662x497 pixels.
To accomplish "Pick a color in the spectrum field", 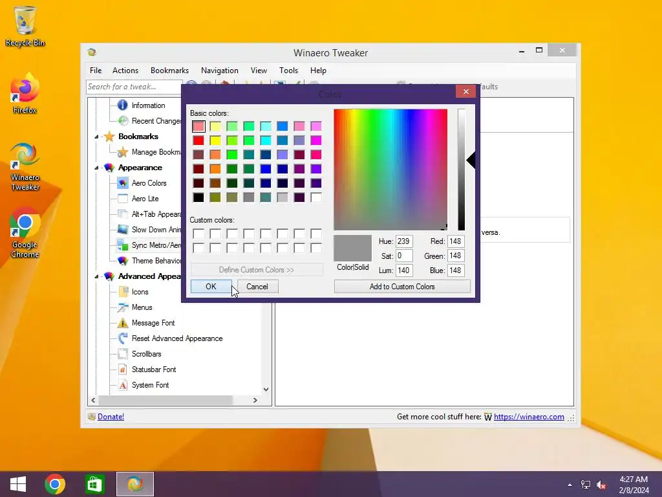I will coord(390,170).
